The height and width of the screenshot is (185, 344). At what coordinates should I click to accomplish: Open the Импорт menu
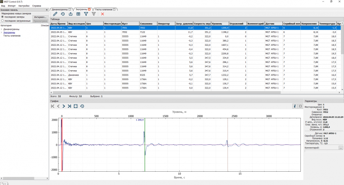[11, 6]
